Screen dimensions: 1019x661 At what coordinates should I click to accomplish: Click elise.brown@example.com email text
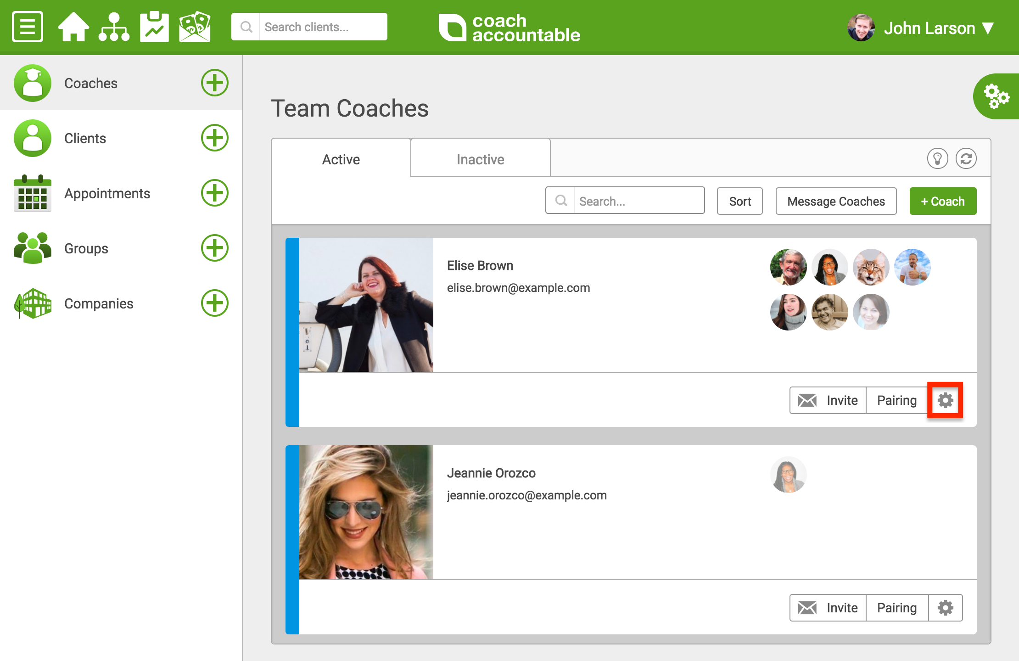[x=519, y=288]
